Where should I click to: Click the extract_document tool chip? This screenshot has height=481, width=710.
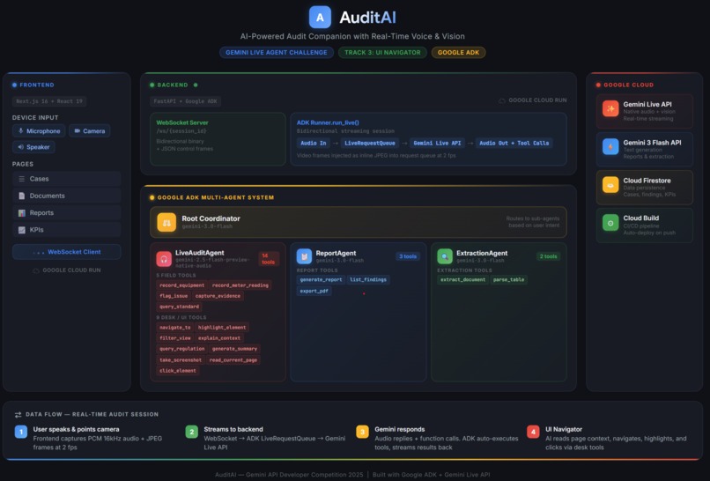[x=462, y=279]
